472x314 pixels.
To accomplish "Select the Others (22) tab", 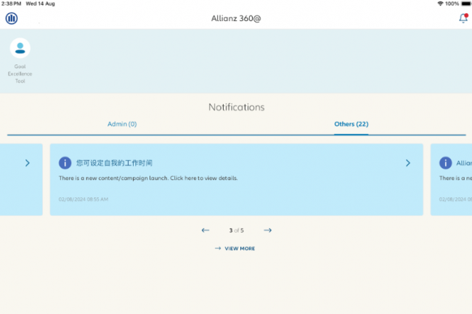I will point(351,124).
